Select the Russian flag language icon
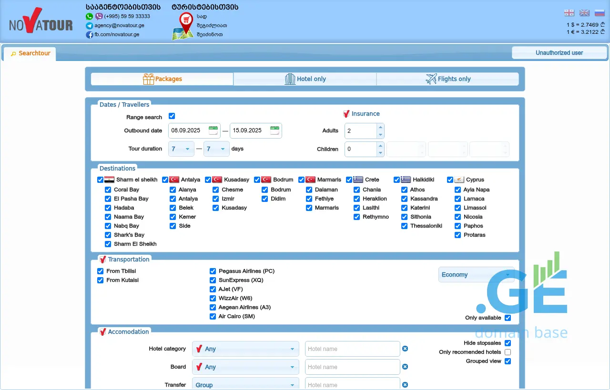Screen dimensions: 610x390 pos(600,13)
